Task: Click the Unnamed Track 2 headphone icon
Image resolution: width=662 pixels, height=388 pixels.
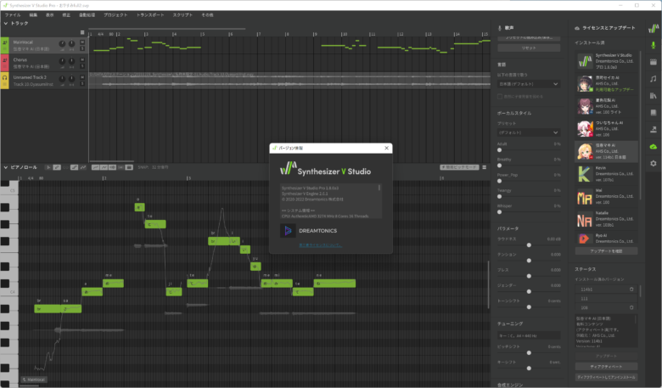Action: (4, 77)
